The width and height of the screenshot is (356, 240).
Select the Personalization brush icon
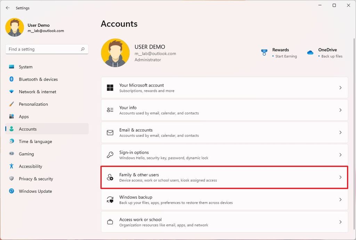click(11, 104)
